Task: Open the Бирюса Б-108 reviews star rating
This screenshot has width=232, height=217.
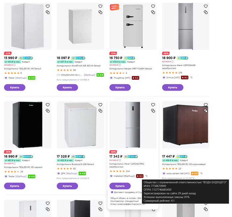Action: [x=64, y=169]
